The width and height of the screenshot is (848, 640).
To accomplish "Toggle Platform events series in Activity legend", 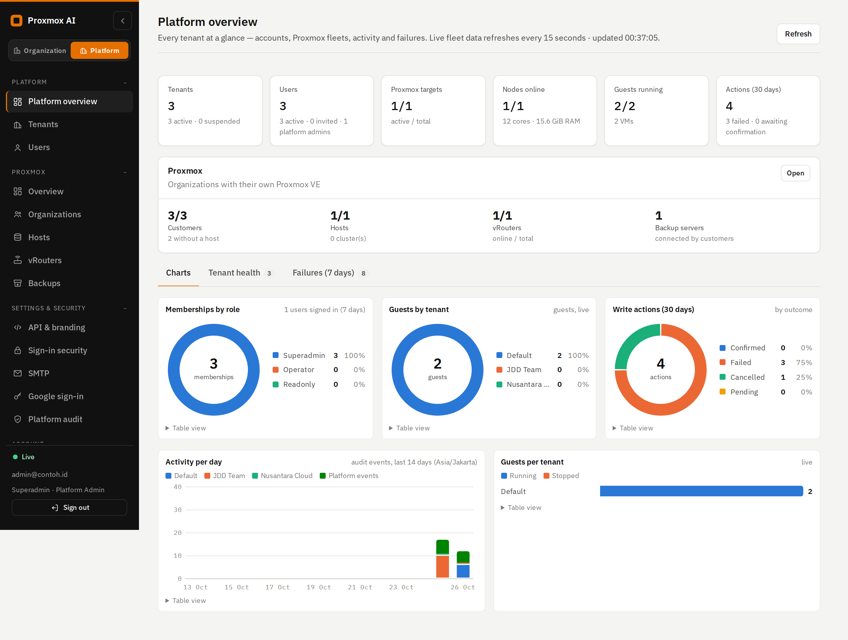I will click(349, 476).
